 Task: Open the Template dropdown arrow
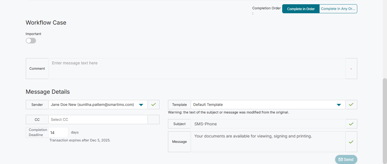point(339,105)
